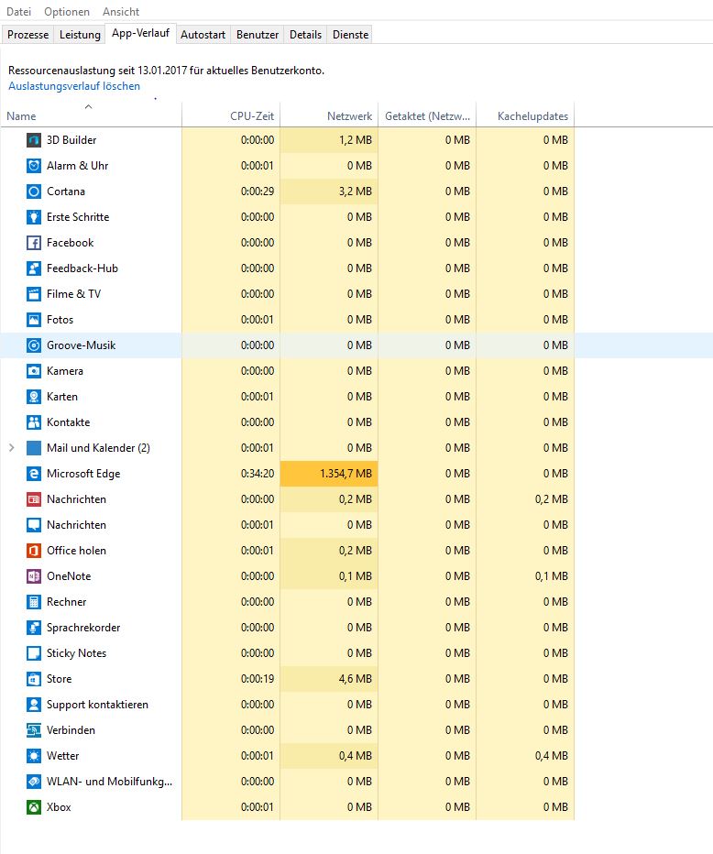Select the green Xbox icon
Screen dimensions: 713x854
pyautogui.click(x=34, y=806)
